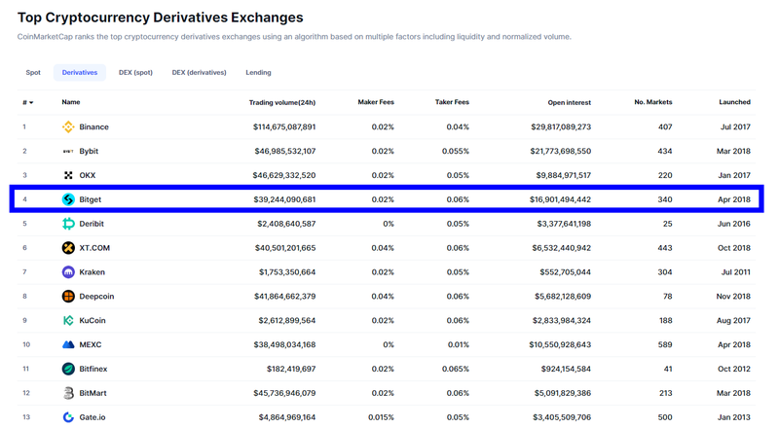Viewport: 779px width, 428px height.
Task: Open the Bitget exchange link
Action: (90, 199)
